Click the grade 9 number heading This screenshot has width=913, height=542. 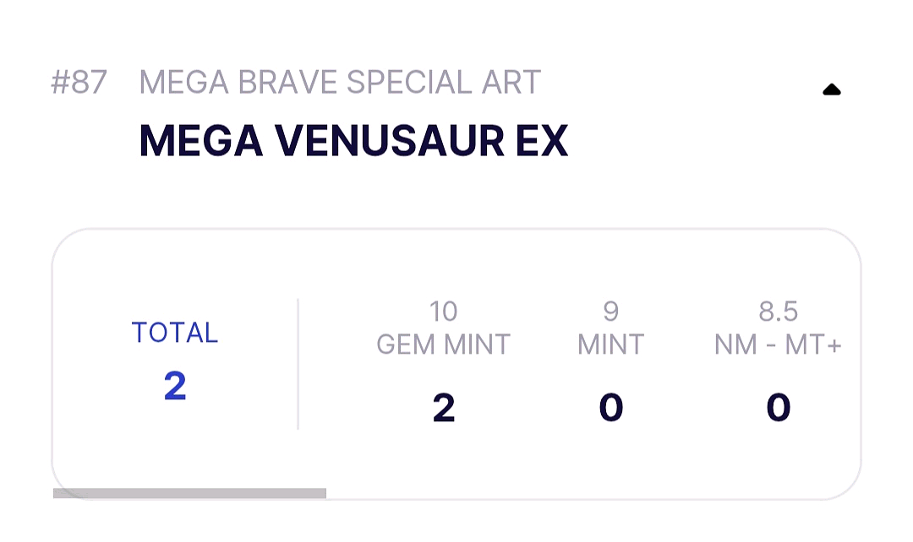pyautogui.click(x=610, y=312)
